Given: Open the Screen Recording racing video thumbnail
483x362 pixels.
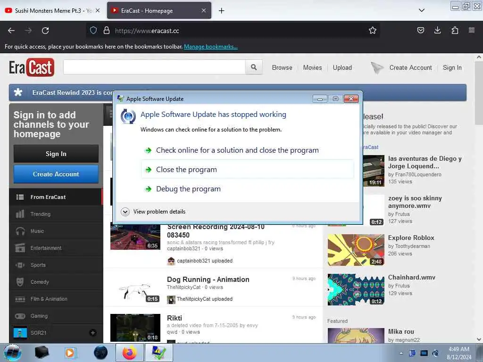Looking at the screenshot, I should coord(135,237).
